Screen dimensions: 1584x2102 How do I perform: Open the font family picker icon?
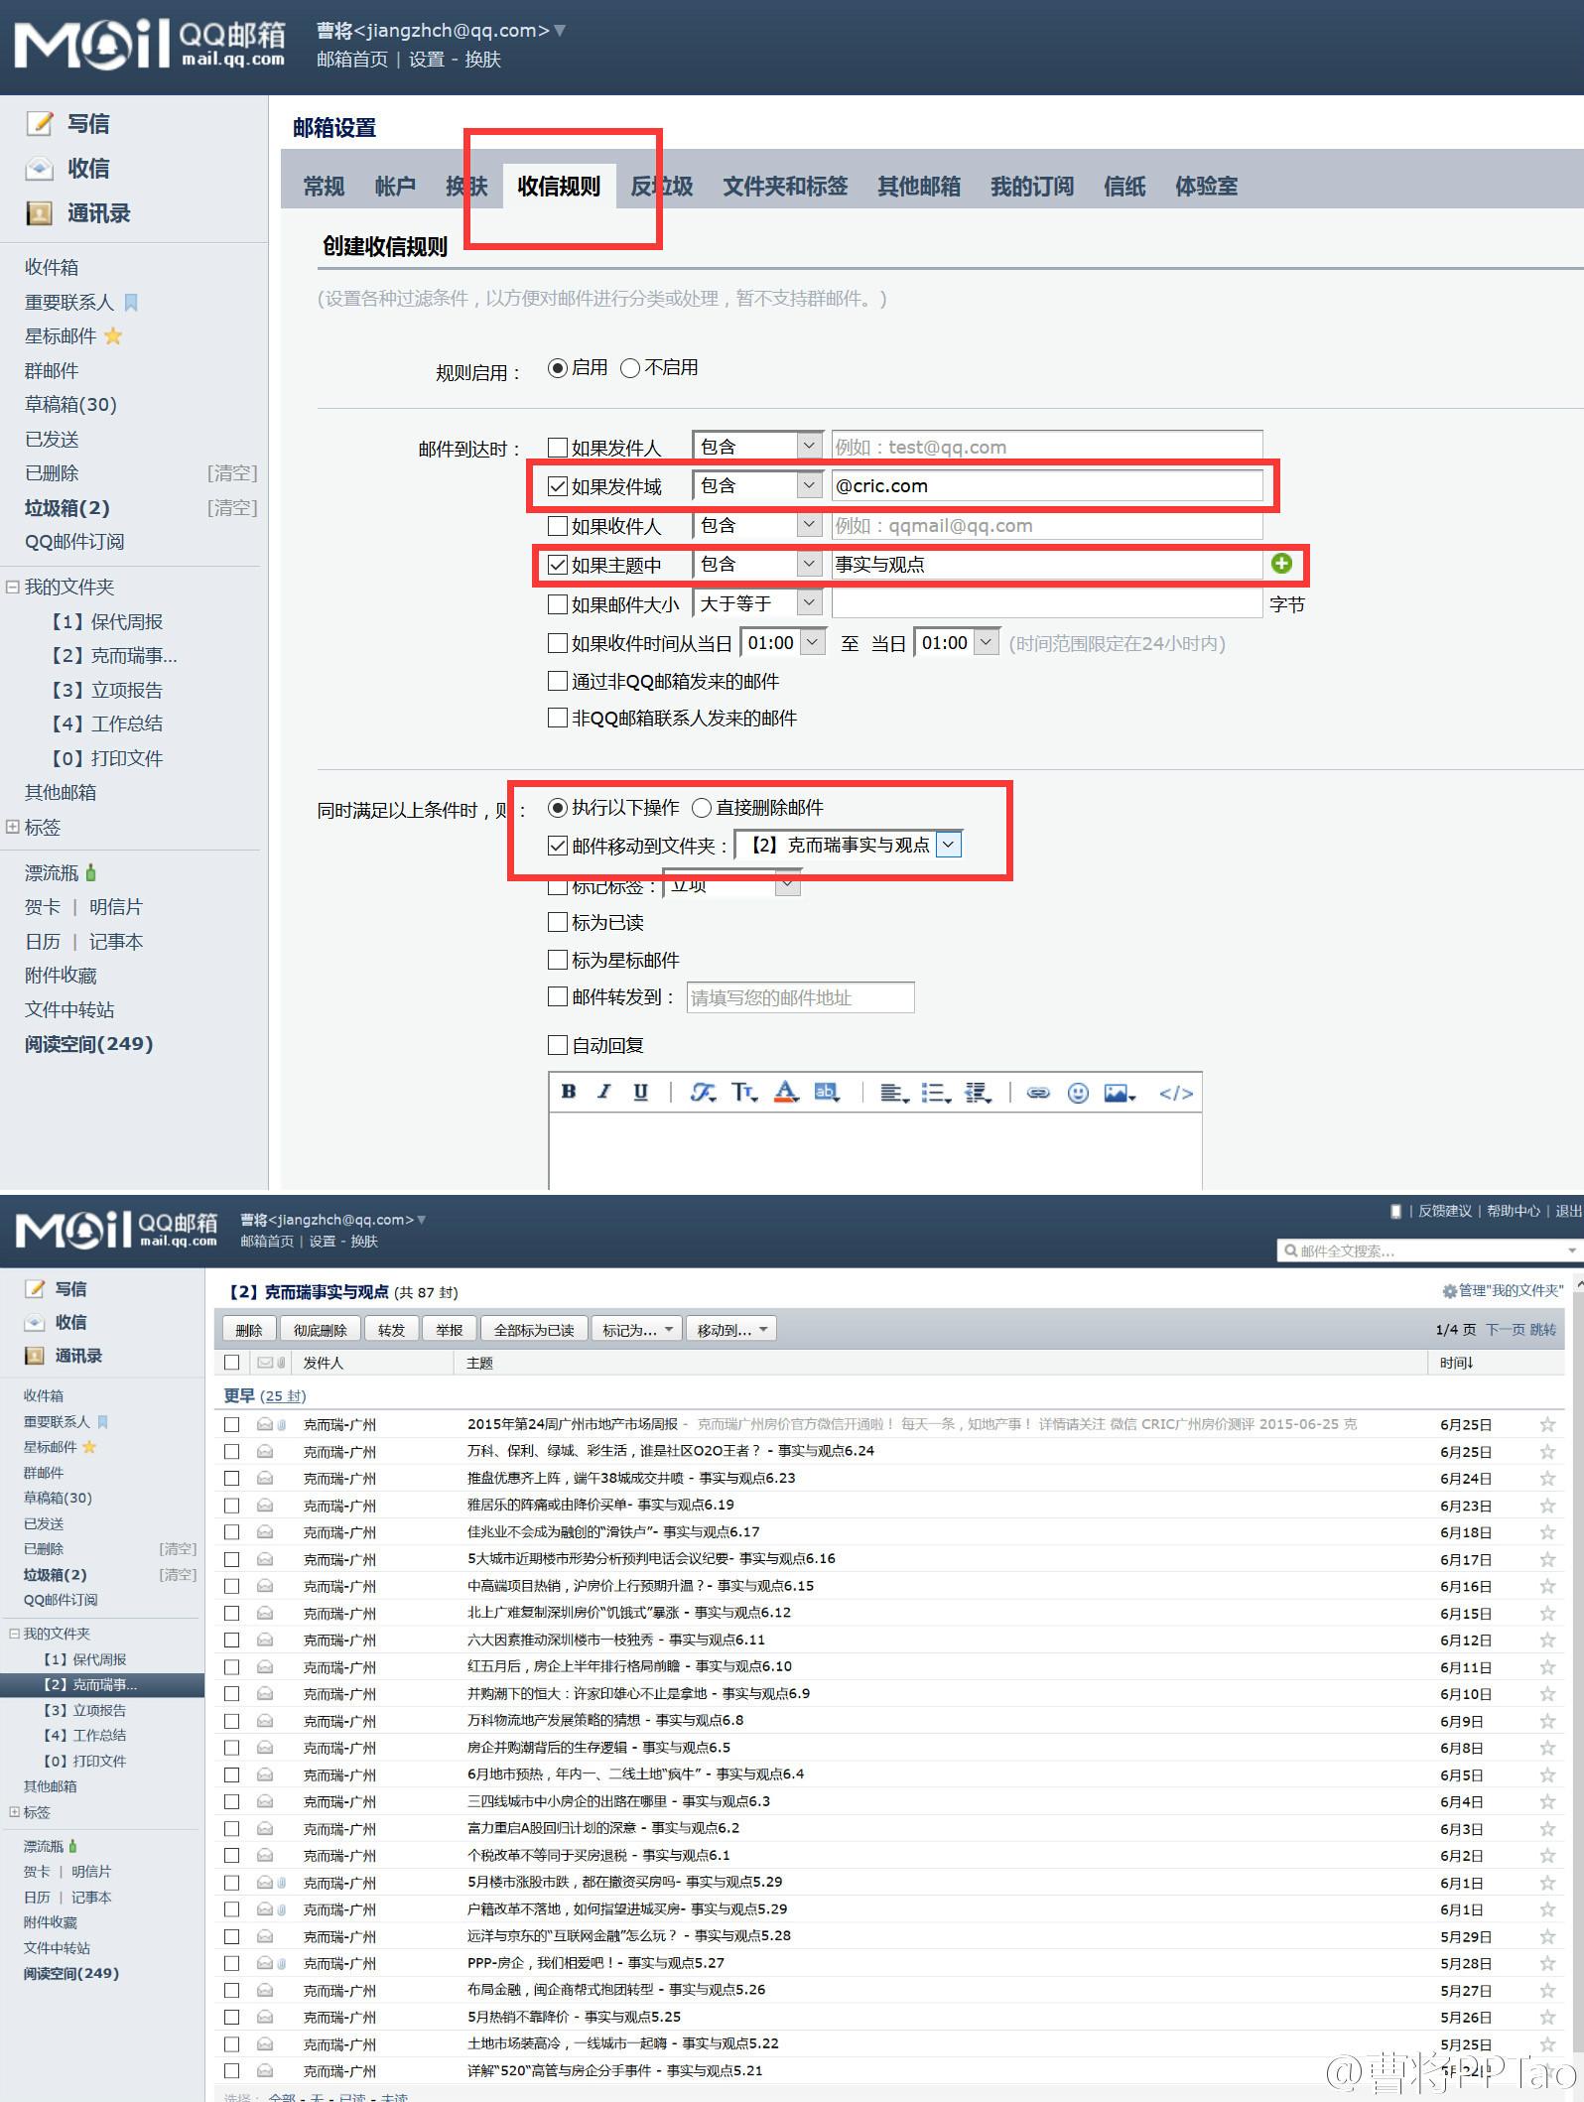703,1092
